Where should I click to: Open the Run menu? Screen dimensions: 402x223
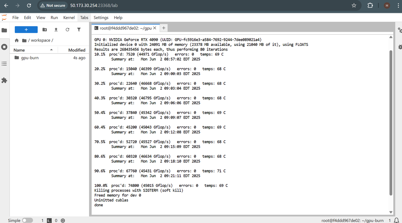(x=54, y=17)
